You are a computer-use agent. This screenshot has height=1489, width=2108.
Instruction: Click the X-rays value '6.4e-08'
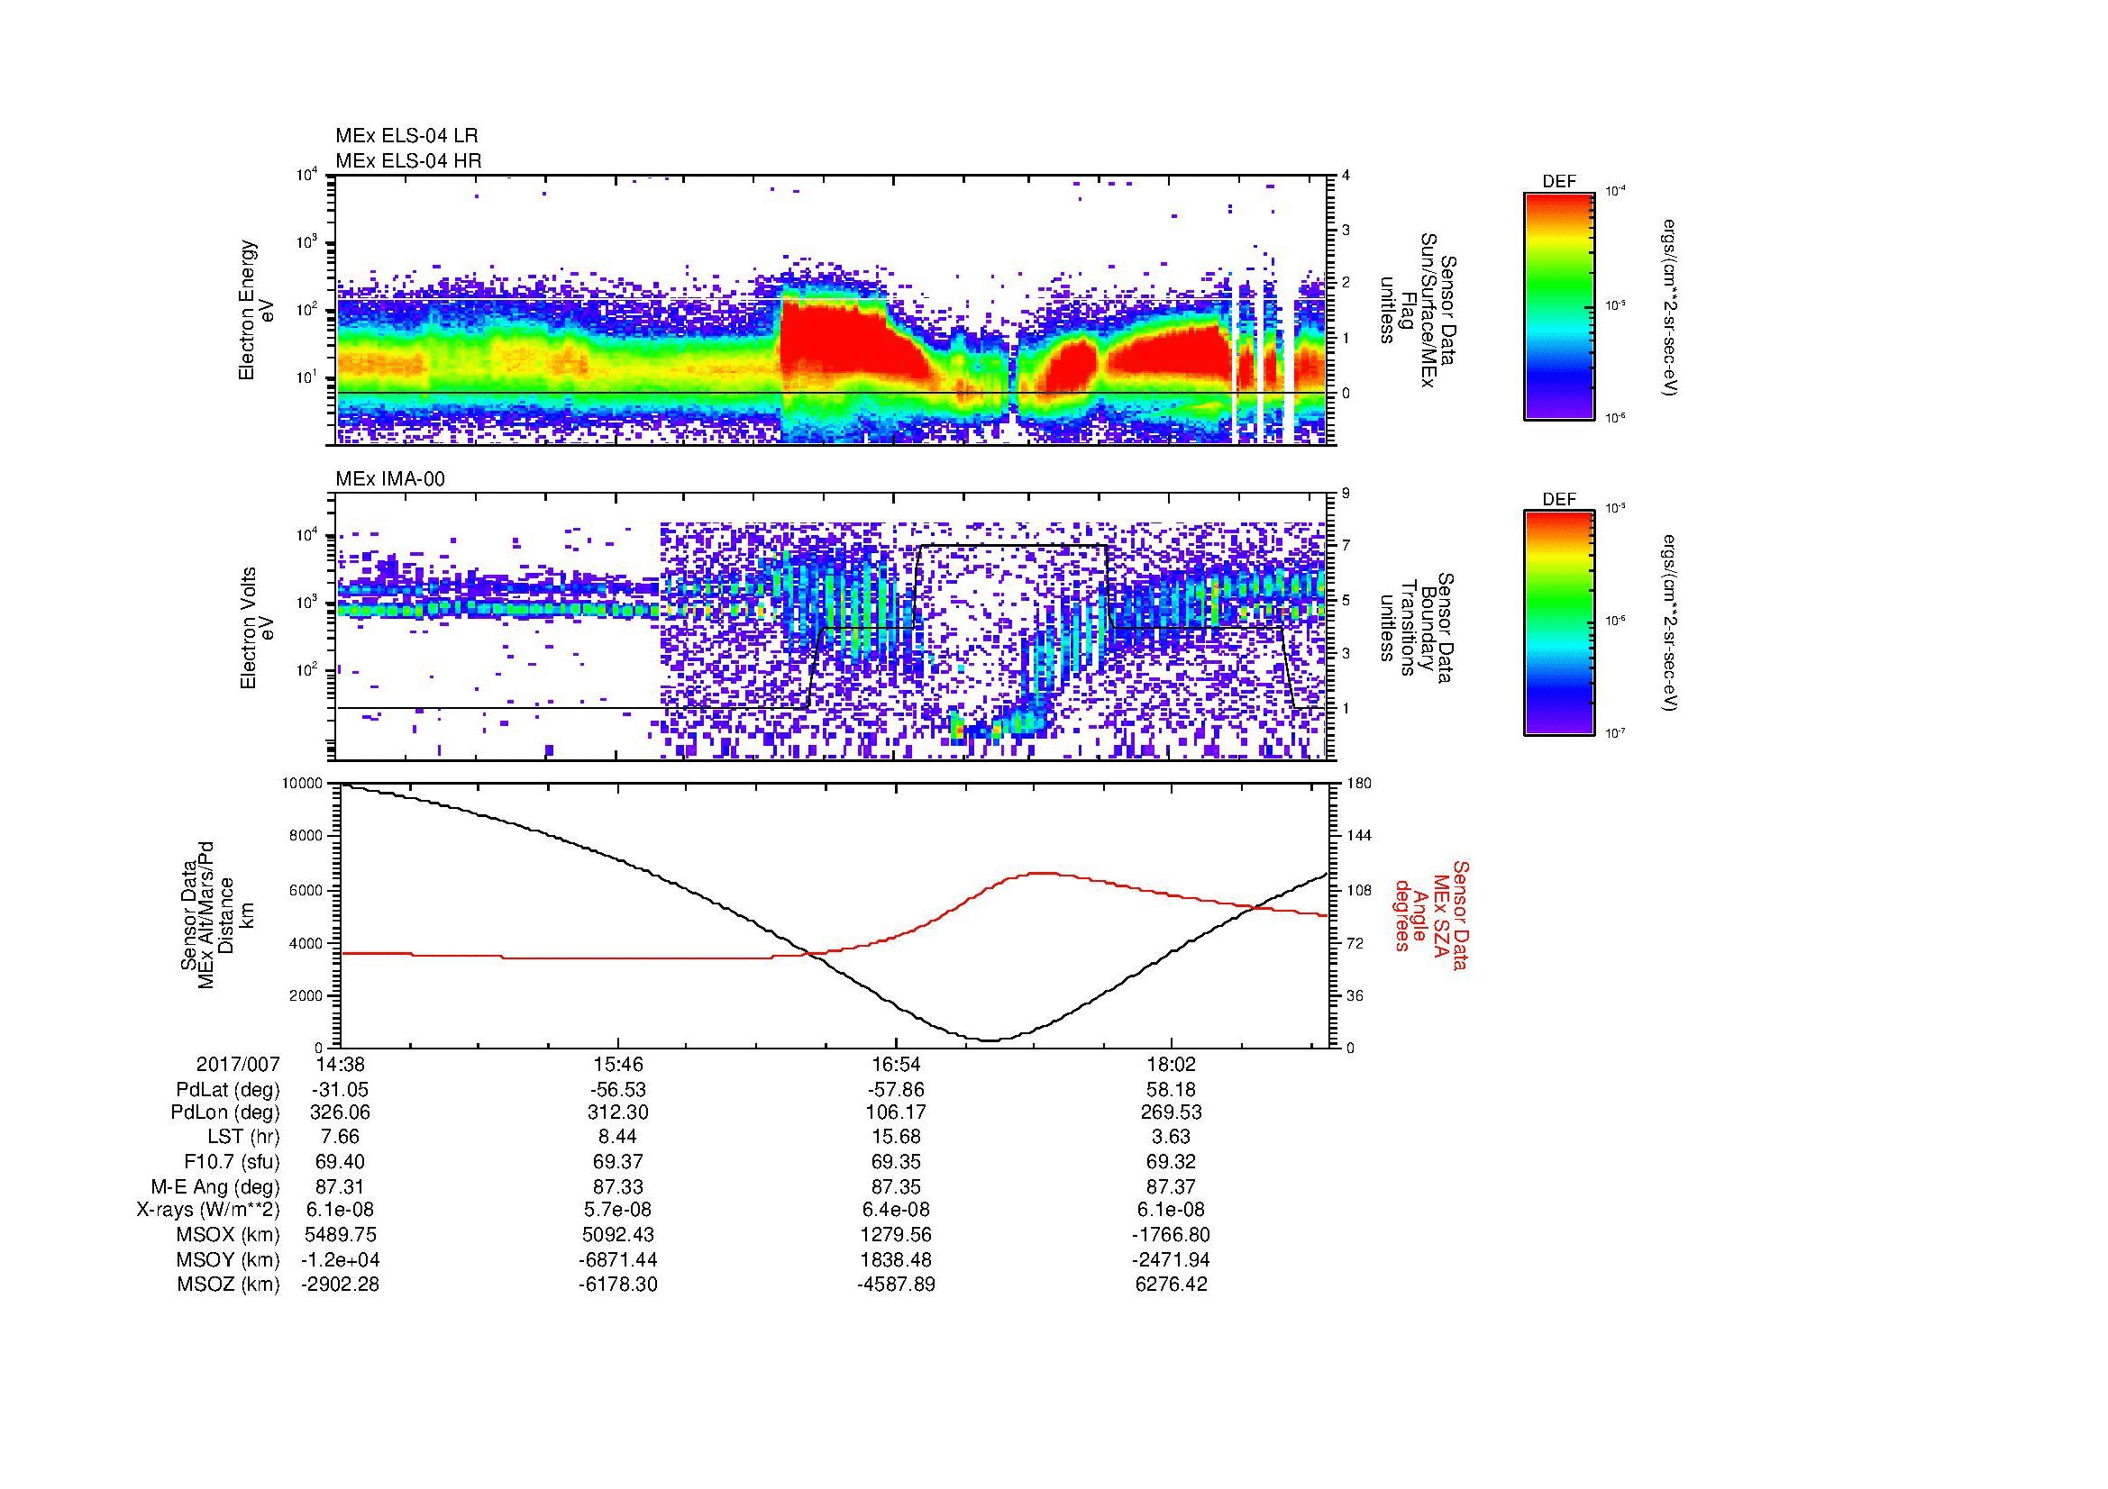[x=896, y=1210]
